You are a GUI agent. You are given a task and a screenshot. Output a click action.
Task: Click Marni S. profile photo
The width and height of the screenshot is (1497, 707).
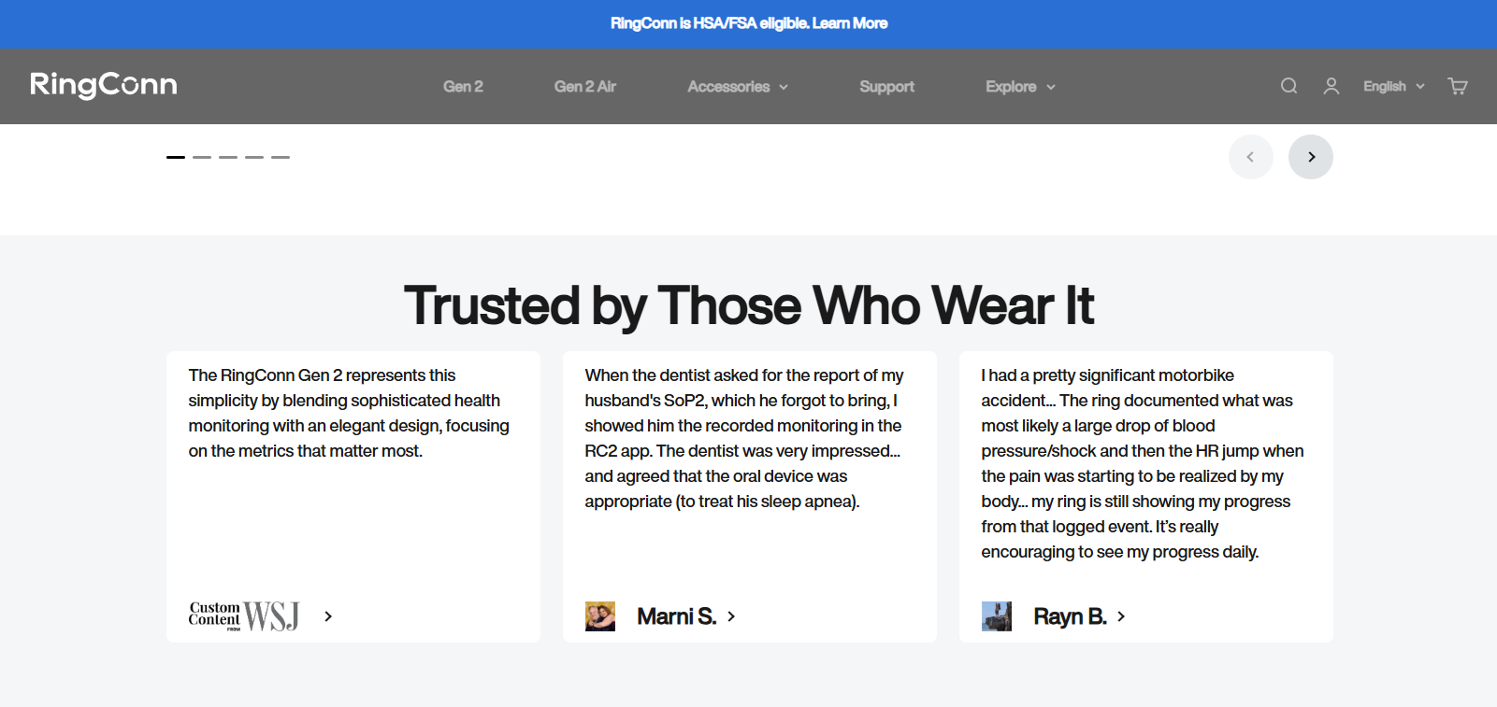coord(600,616)
